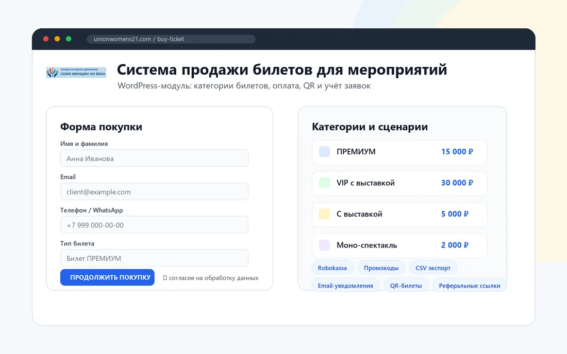Select the QR-билеты tag

[406, 286]
